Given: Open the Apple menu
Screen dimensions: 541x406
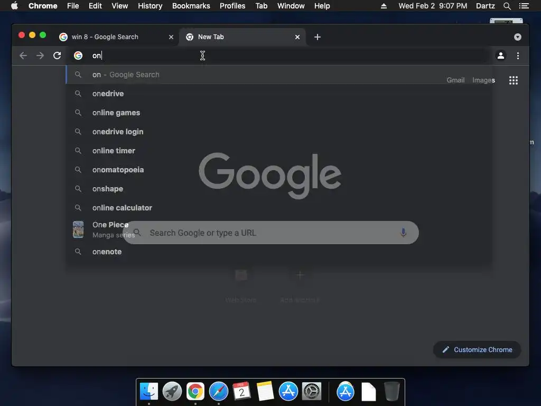Looking at the screenshot, I should pos(14,6).
